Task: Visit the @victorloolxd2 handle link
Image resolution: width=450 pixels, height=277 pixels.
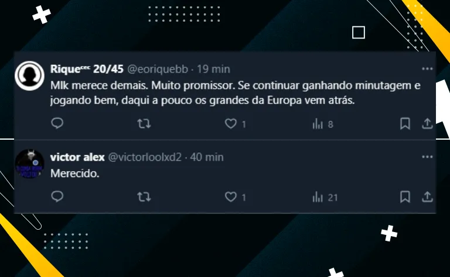Action: pos(145,157)
